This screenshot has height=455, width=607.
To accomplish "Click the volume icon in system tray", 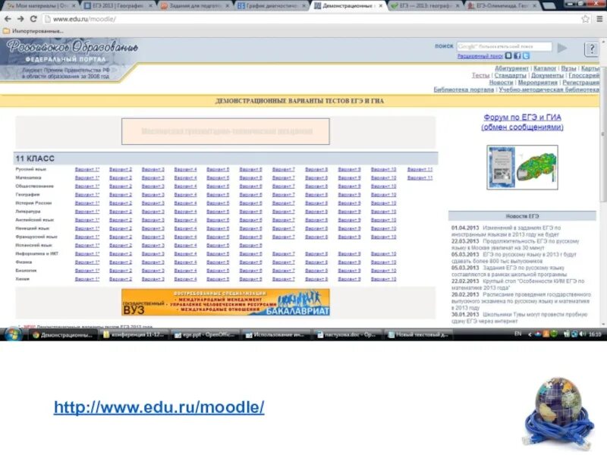I will point(582,334).
